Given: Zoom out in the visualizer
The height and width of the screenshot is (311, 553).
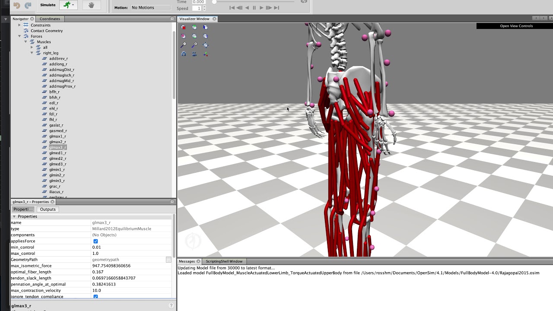Looking at the screenshot, I should click(x=184, y=45).
